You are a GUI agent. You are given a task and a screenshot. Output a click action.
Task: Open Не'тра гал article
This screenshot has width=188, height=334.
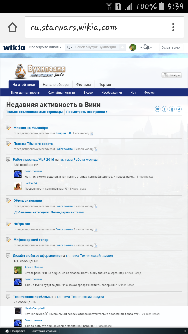tap(22, 224)
